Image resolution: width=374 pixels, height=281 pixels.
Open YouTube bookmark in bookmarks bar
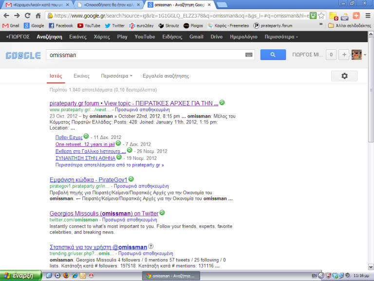(89, 25)
